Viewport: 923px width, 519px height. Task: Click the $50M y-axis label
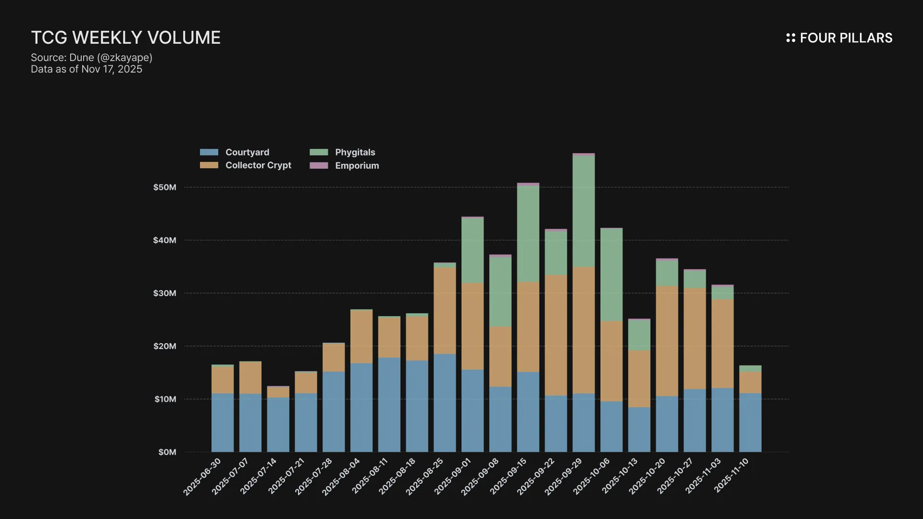[165, 187]
